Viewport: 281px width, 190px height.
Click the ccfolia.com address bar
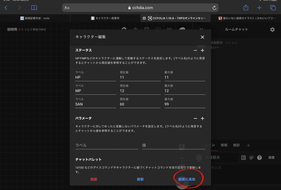coord(140,8)
